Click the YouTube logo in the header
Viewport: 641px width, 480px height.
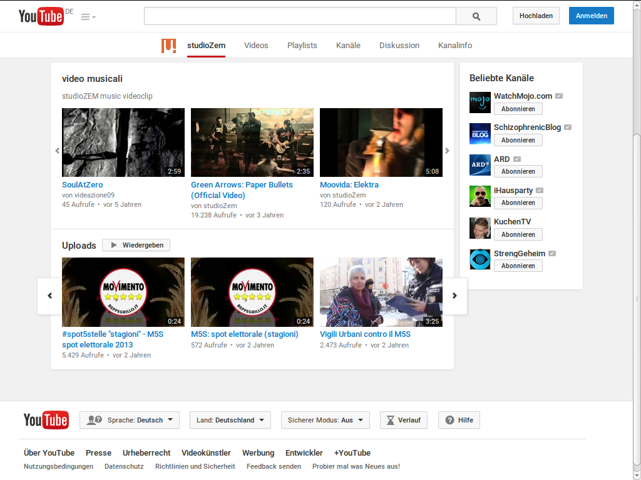41,16
